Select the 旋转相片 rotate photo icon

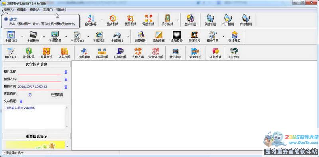pos(112,20)
